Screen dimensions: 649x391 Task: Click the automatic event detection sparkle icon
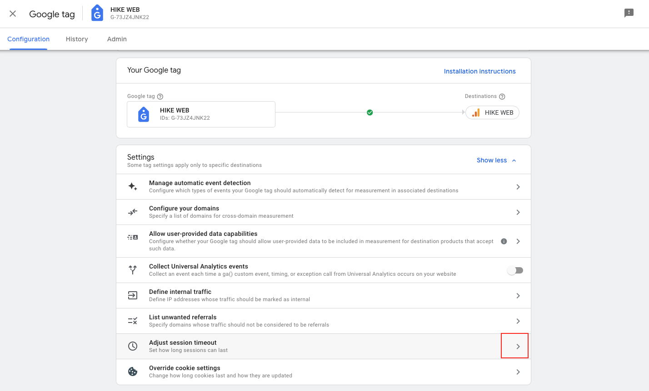click(133, 186)
